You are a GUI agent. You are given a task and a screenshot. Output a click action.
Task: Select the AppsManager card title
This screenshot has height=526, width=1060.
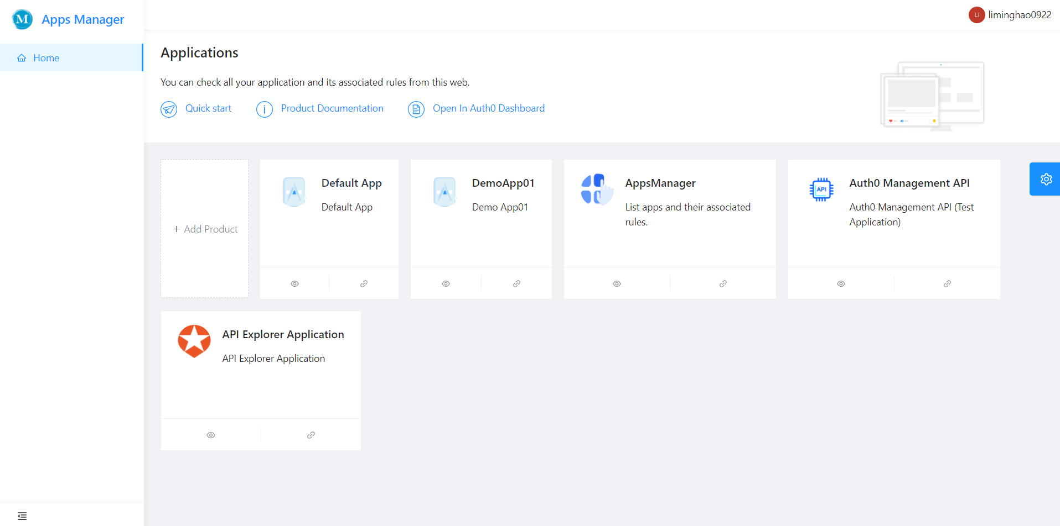[x=660, y=183]
